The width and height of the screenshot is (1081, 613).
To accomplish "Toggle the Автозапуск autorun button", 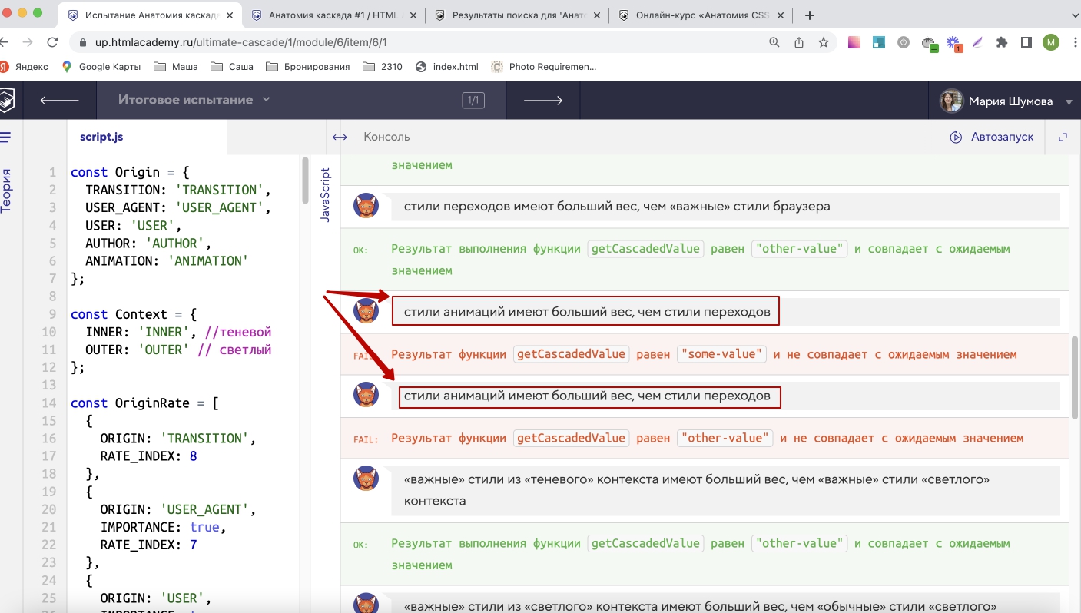I will coord(991,138).
